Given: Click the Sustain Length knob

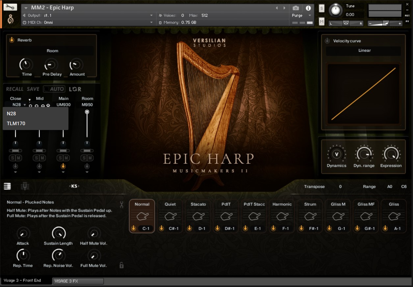Looking at the screenshot, I should [59, 233].
